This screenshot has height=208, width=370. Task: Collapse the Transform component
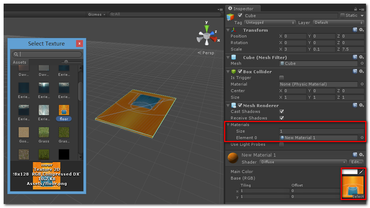pos(228,30)
